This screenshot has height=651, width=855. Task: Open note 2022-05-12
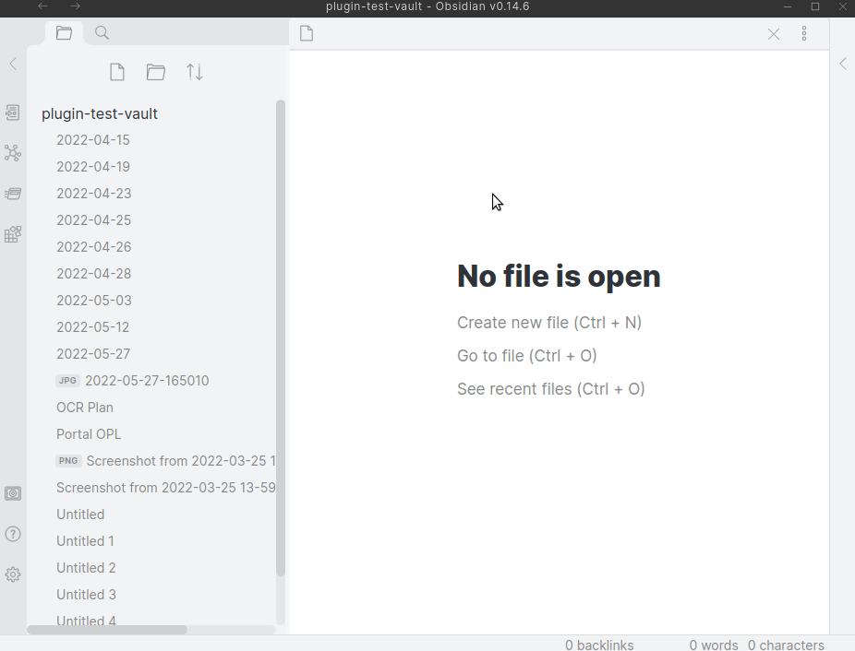pyautogui.click(x=92, y=326)
